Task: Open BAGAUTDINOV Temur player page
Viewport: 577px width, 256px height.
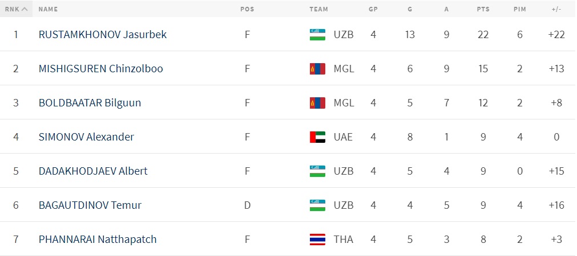Action: pos(90,205)
